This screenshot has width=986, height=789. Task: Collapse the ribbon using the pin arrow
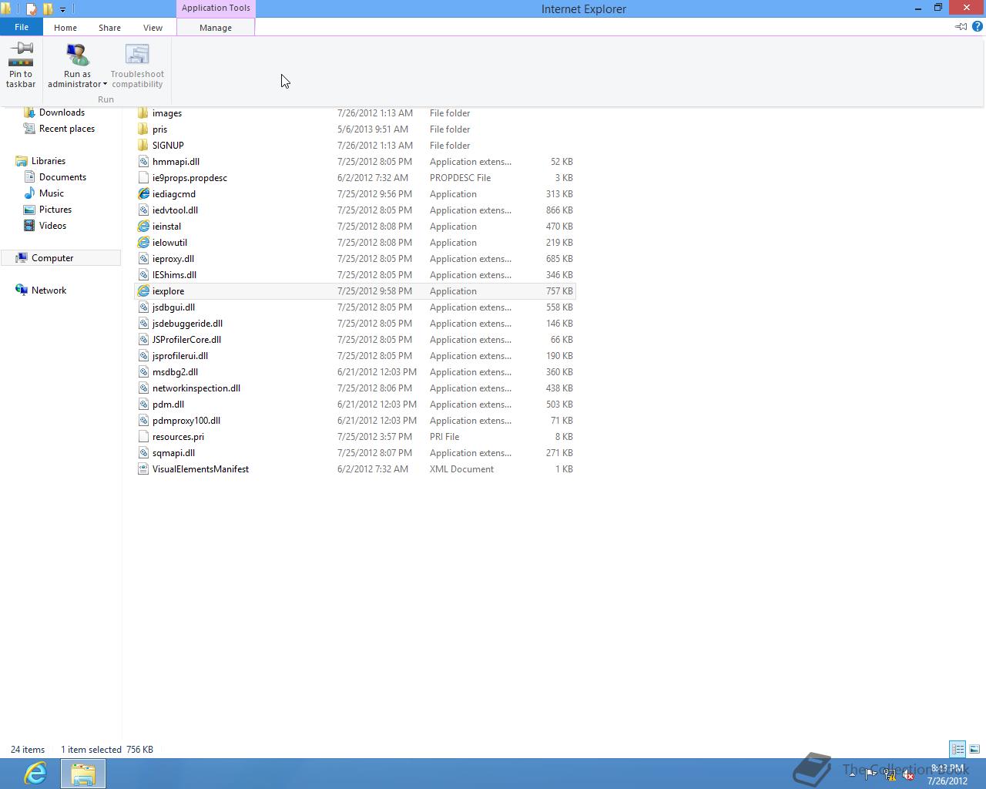pyautogui.click(x=961, y=26)
